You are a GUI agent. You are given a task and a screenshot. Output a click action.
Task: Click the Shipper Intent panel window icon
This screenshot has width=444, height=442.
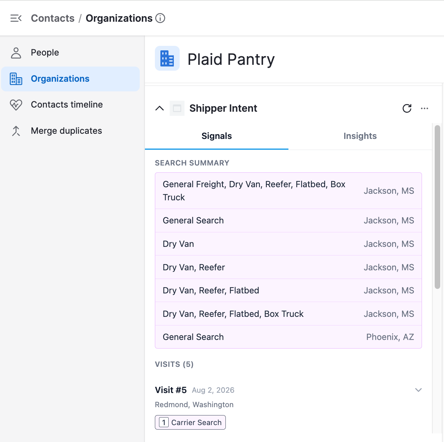coord(177,108)
